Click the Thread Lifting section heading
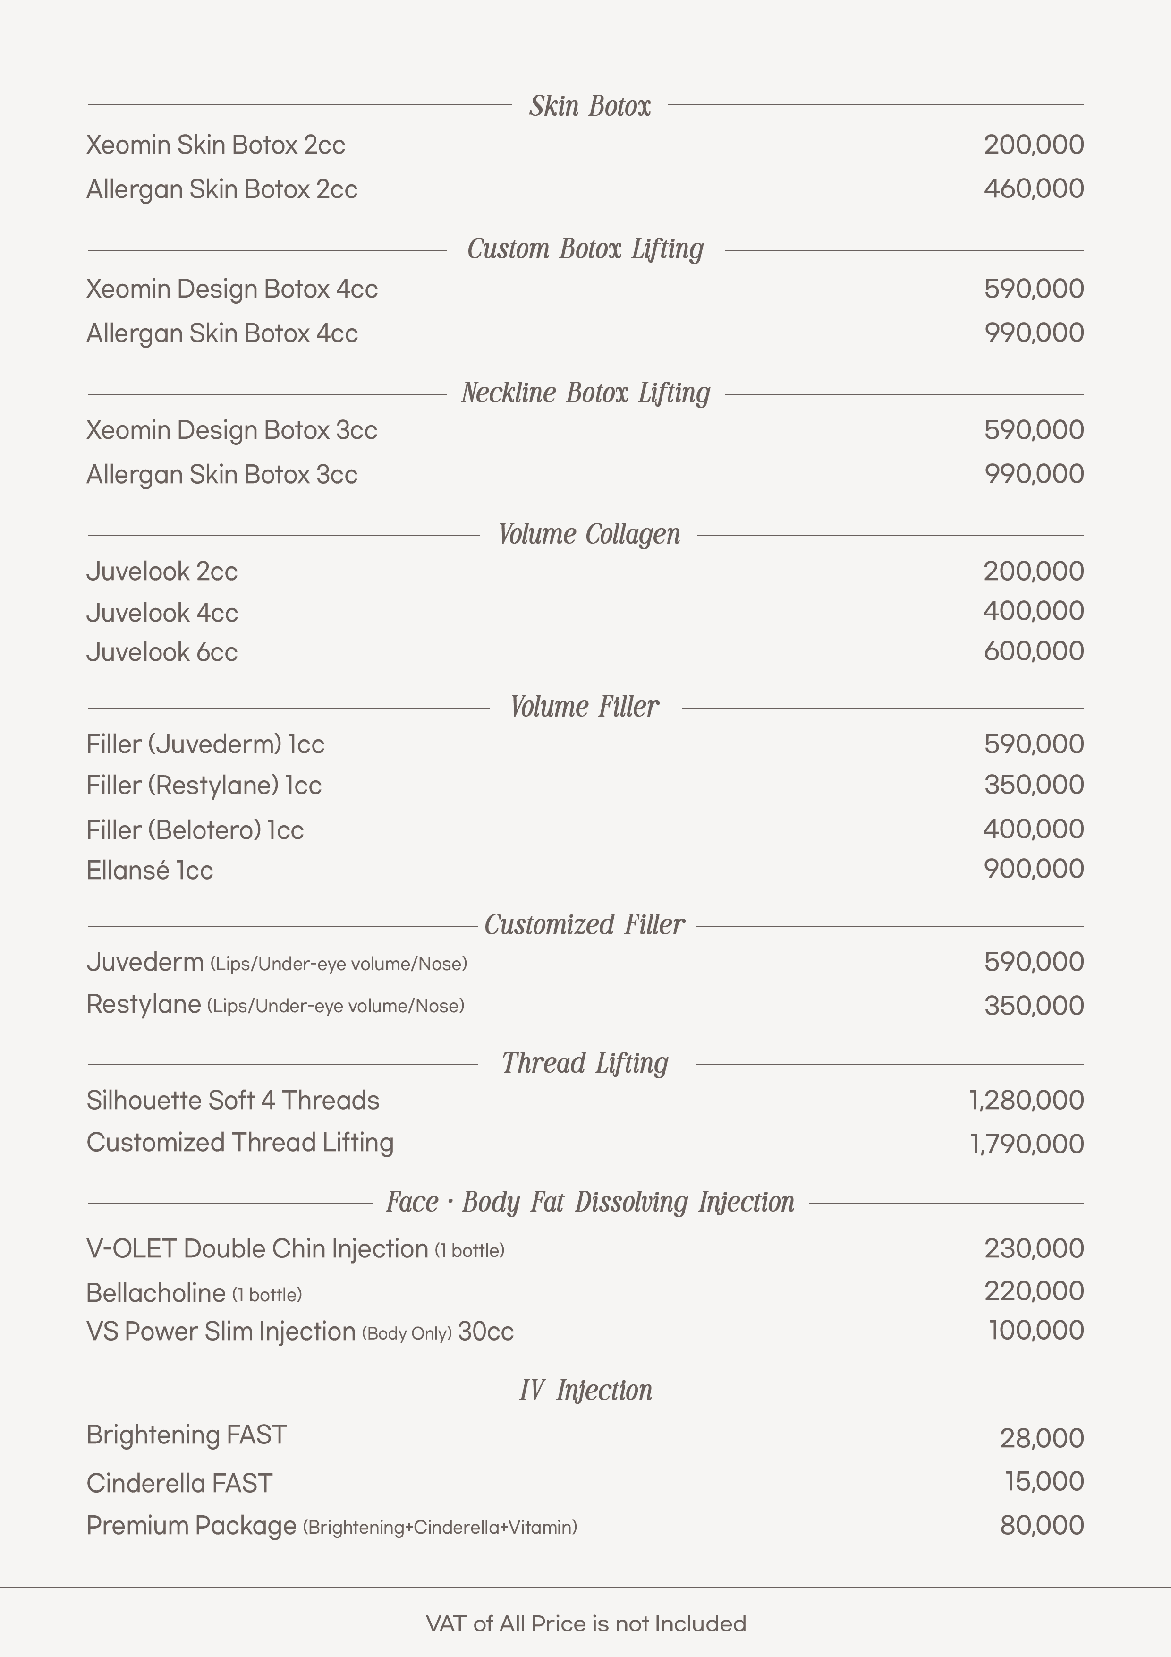Image resolution: width=1171 pixels, height=1657 pixels. [585, 1064]
